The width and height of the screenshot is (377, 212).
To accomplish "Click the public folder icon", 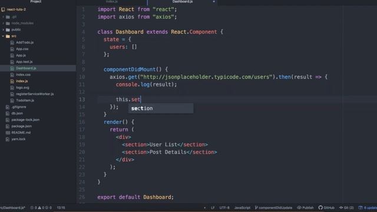I will tap(8, 30).
